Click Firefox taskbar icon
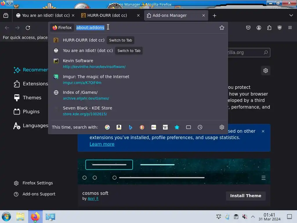Viewport: 297px width, 223px height. [x=35, y=217]
